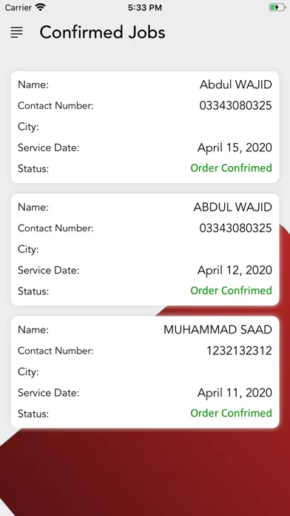Tap the 5:33 PM clock
Image resolution: width=290 pixels, height=516 pixels.
(x=145, y=7)
